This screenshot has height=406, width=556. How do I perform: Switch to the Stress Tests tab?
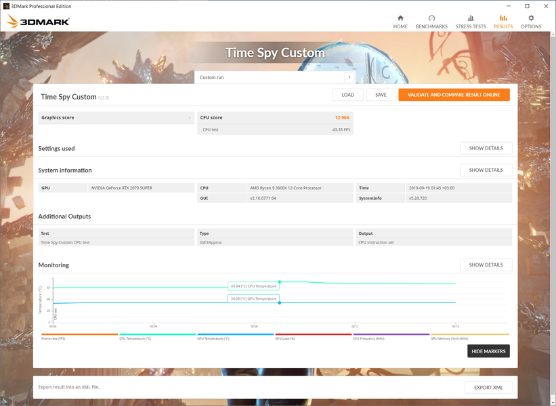click(471, 22)
